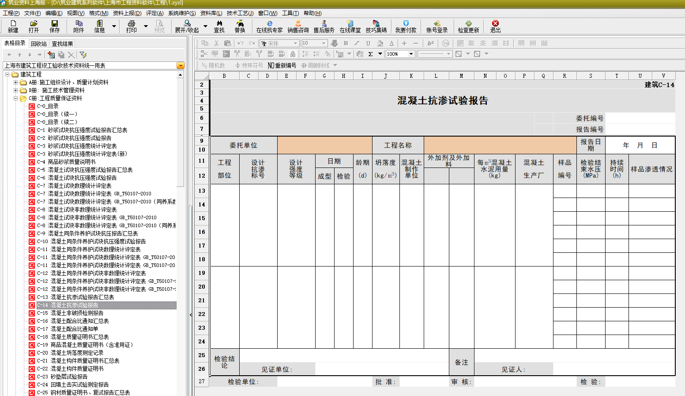Viewport: 685px width, 396px height.
Task: Toggle underline formatting U
Action: (x=368, y=43)
